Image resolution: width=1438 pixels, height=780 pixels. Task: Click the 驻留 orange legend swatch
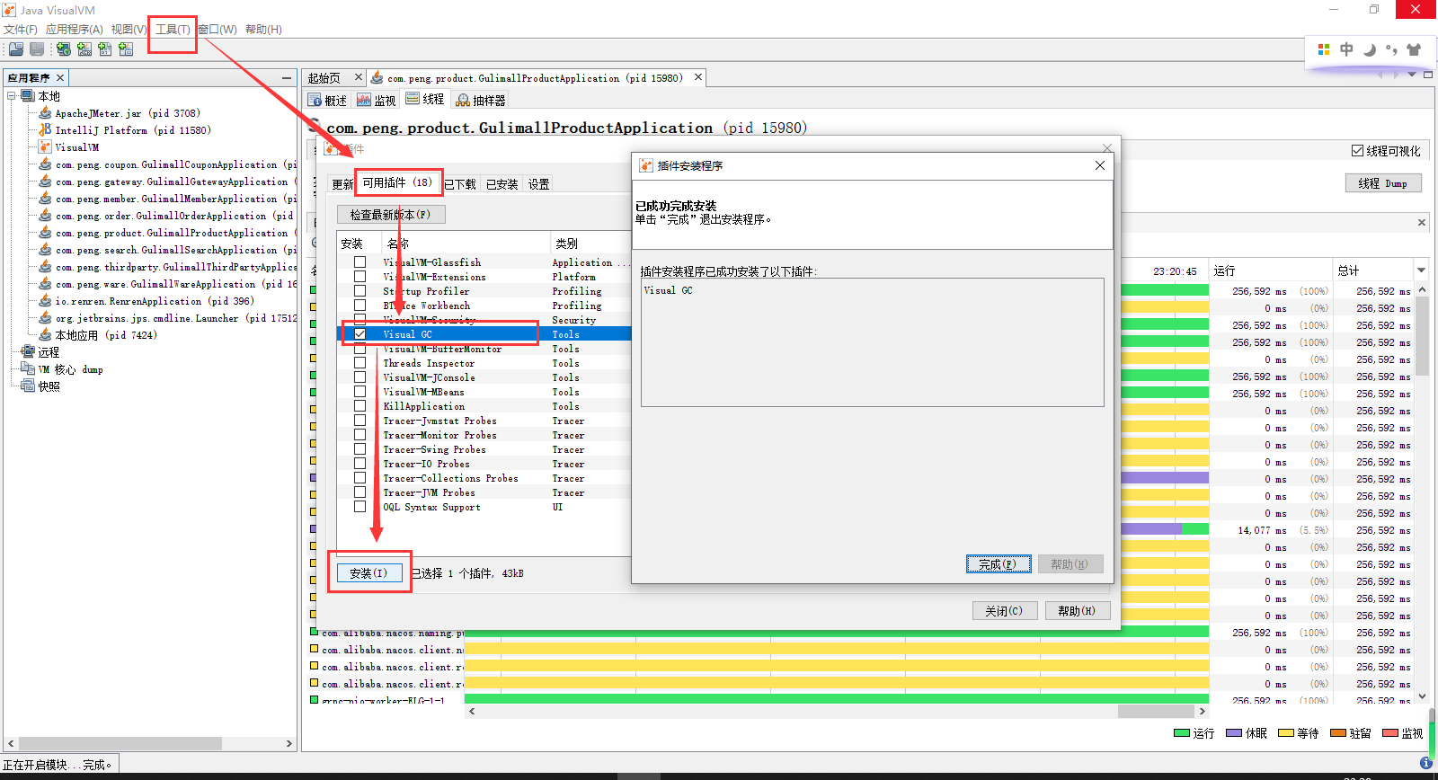pos(1338,733)
